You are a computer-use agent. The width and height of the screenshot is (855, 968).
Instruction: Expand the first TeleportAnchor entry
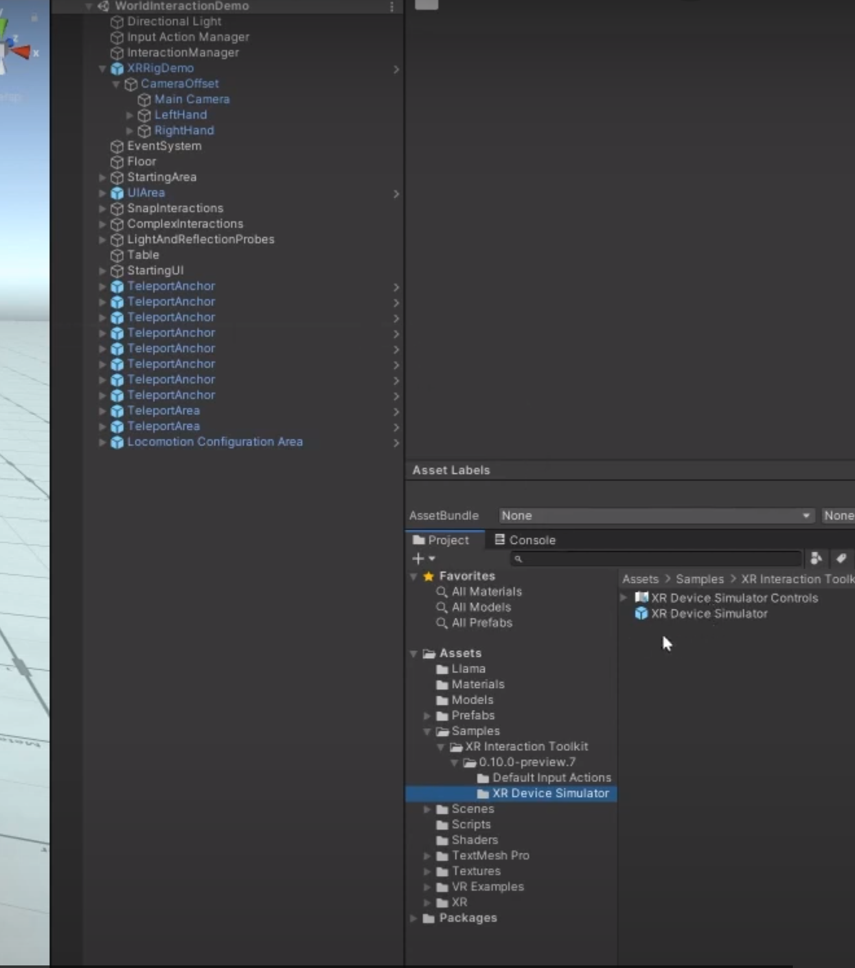point(102,287)
